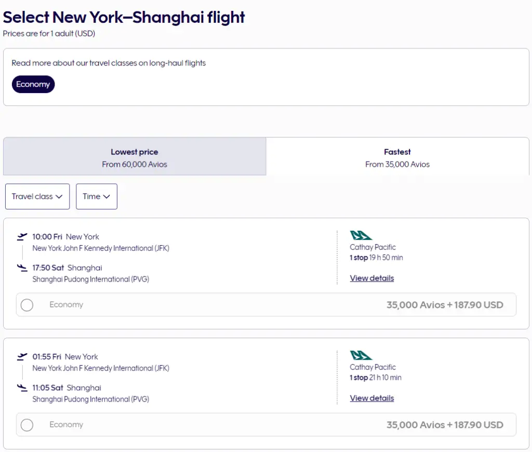View details of the 19 h 50 min flight
Viewport: 532px width, 452px height.
tap(372, 278)
